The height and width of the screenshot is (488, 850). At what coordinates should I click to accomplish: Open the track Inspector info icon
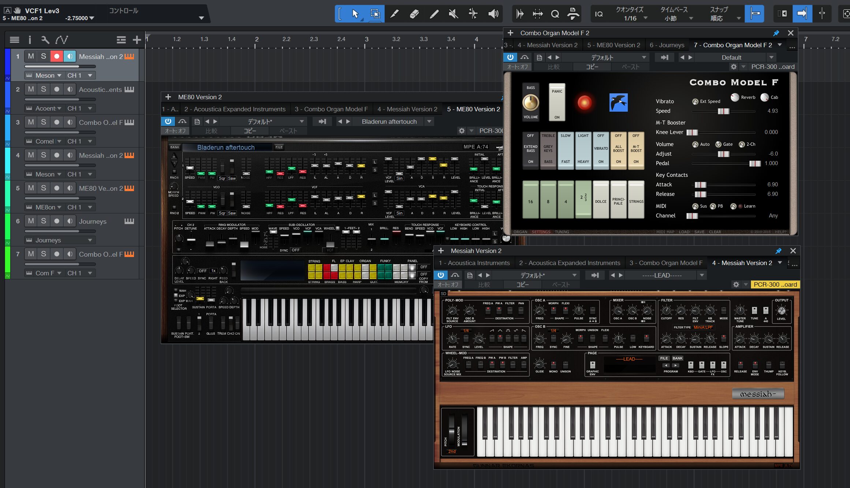click(x=30, y=40)
